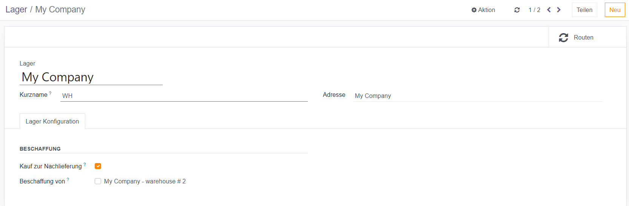The height and width of the screenshot is (206, 629).
Task: Click the warehouse name field My Company
Action: point(91,77)
